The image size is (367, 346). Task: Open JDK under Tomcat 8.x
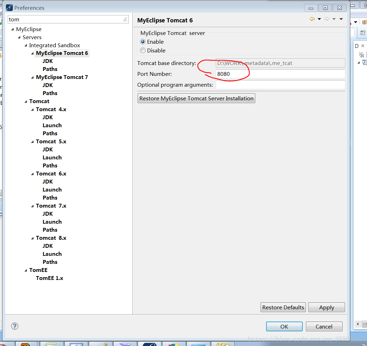pos(48,246)
